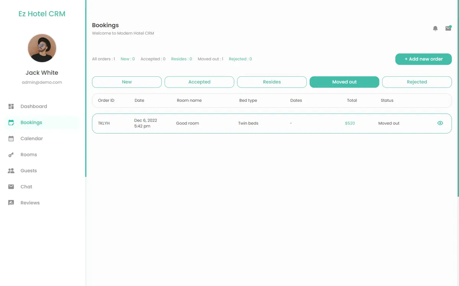Click order ID TKLYH

tap(104, 124)
